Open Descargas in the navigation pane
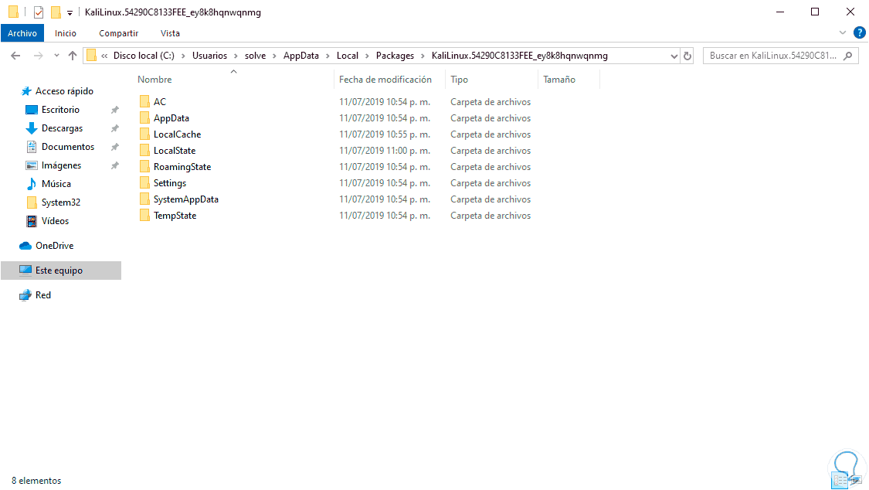Image resolution: width=869 pixels, height=490 pixels. pos(55,128)
